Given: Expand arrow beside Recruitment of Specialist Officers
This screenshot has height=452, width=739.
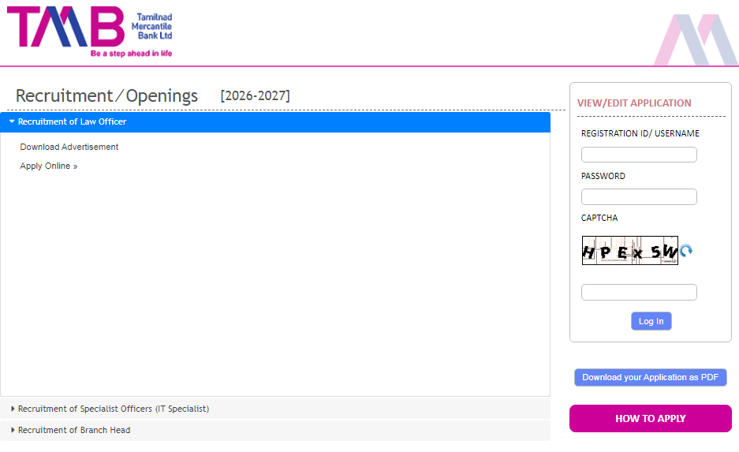Looking at the screenshot, I should pos(13,409).
